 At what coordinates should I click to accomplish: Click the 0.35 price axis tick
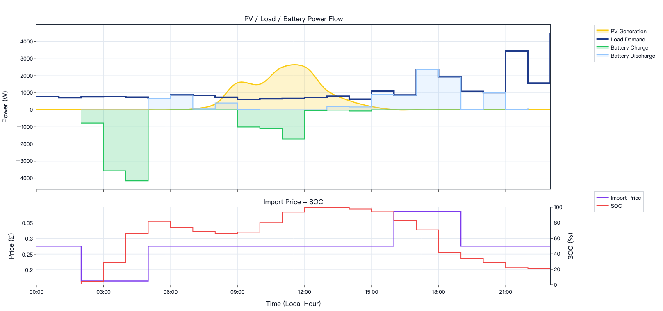click(27, 223)
